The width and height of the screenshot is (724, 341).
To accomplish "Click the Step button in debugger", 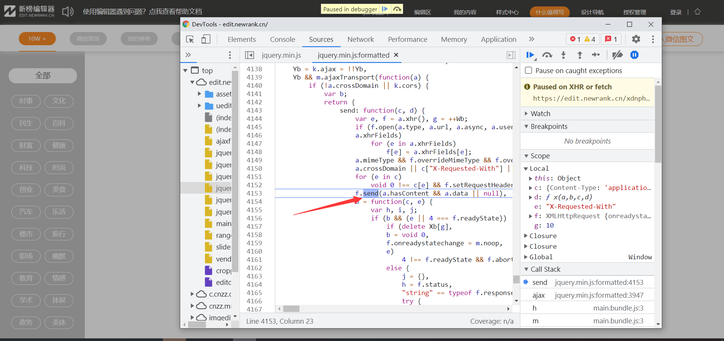I will pyautogui.click(x=596, y=55).
